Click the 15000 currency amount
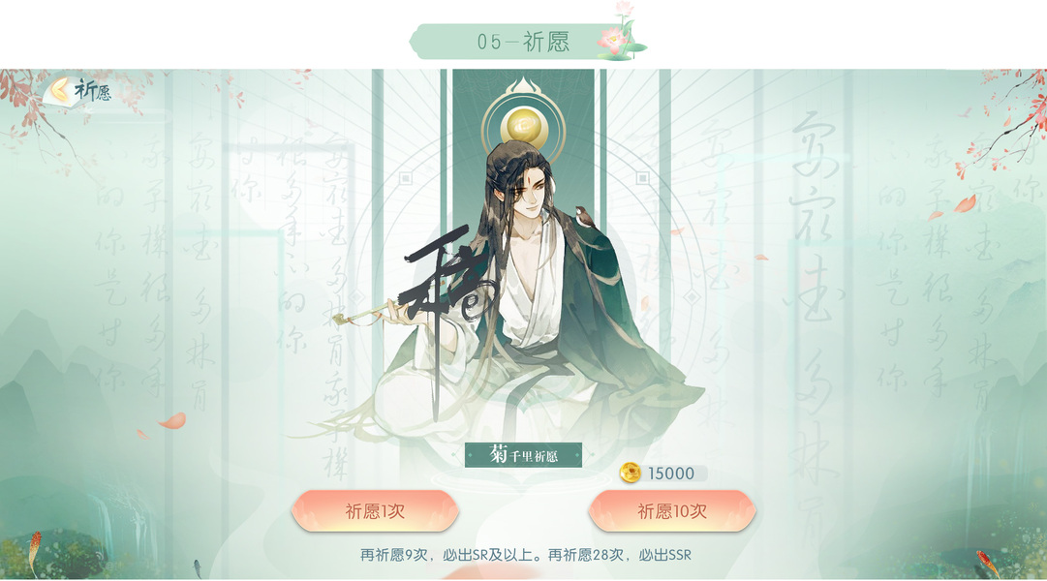The image size is (1047, 581). [x=671, y=474]
